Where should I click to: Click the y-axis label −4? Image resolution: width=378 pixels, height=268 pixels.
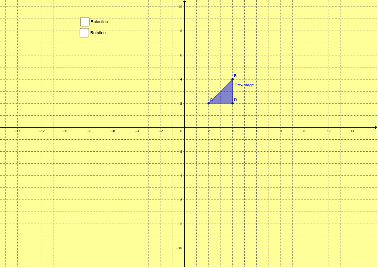[181, 175]
